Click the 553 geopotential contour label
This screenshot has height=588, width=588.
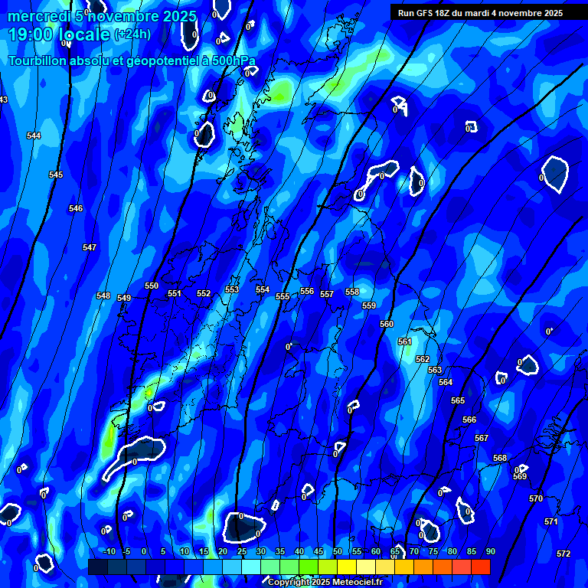232,289
